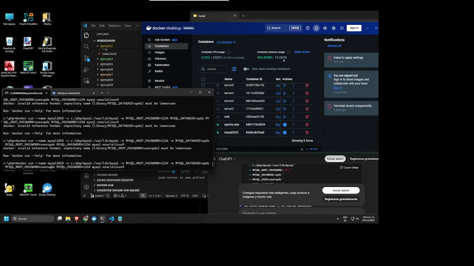The image size is (474, 266).
Task: Delete the server3 container
Action: point(307,101)
